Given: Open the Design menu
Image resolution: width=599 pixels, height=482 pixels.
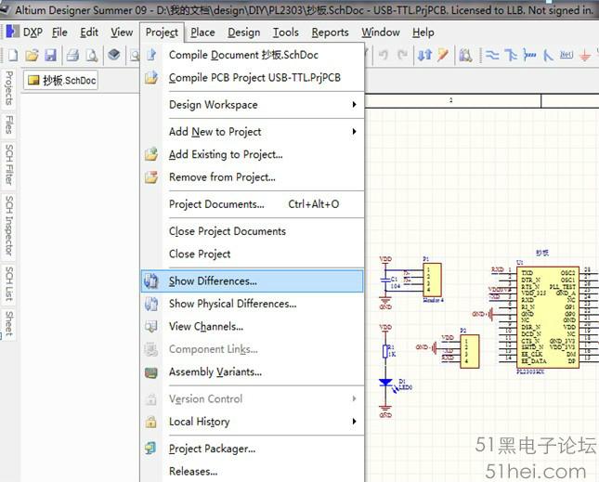Looking at the screenshot, I should (243, 33).
